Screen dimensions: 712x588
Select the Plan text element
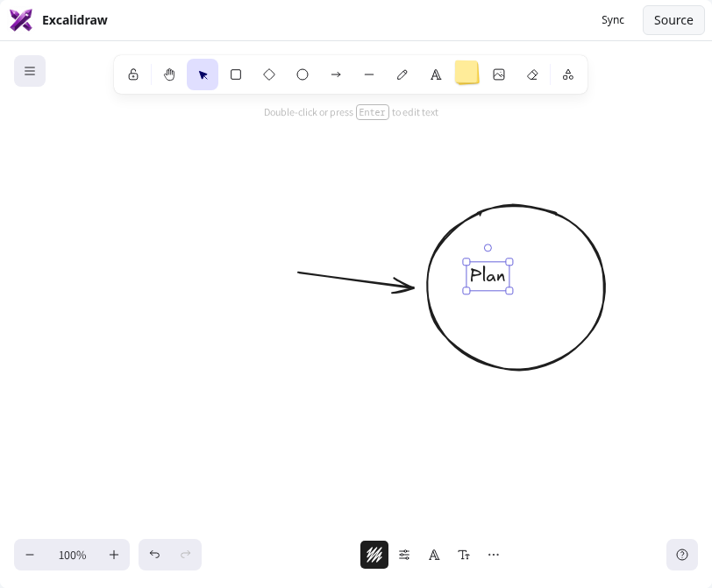tap(488, 276)
